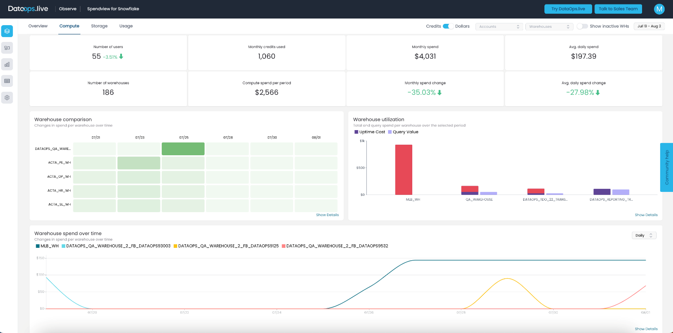Enable Show inactive WHs toggle

582,26
